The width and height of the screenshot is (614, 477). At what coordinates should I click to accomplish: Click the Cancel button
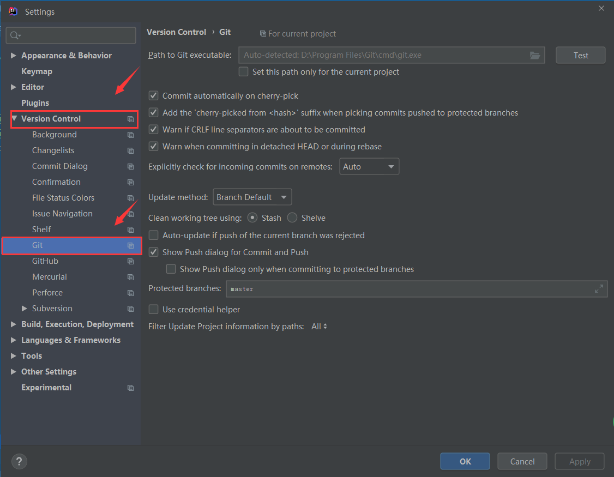point(522,461)
